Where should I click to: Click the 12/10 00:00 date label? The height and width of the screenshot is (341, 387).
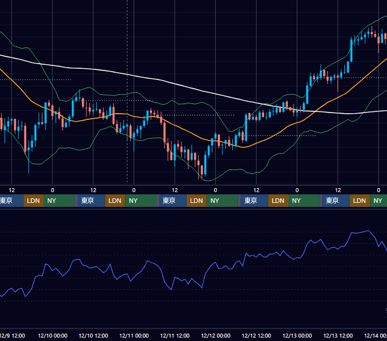point(52,335)
